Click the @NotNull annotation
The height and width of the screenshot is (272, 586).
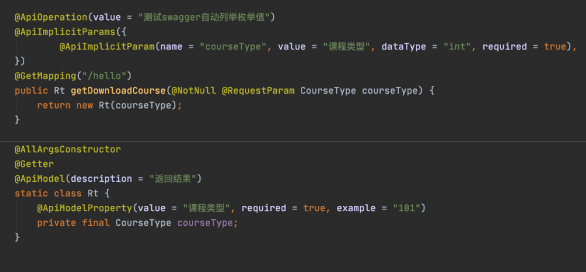pyautogui.click(x=193, y=91)
